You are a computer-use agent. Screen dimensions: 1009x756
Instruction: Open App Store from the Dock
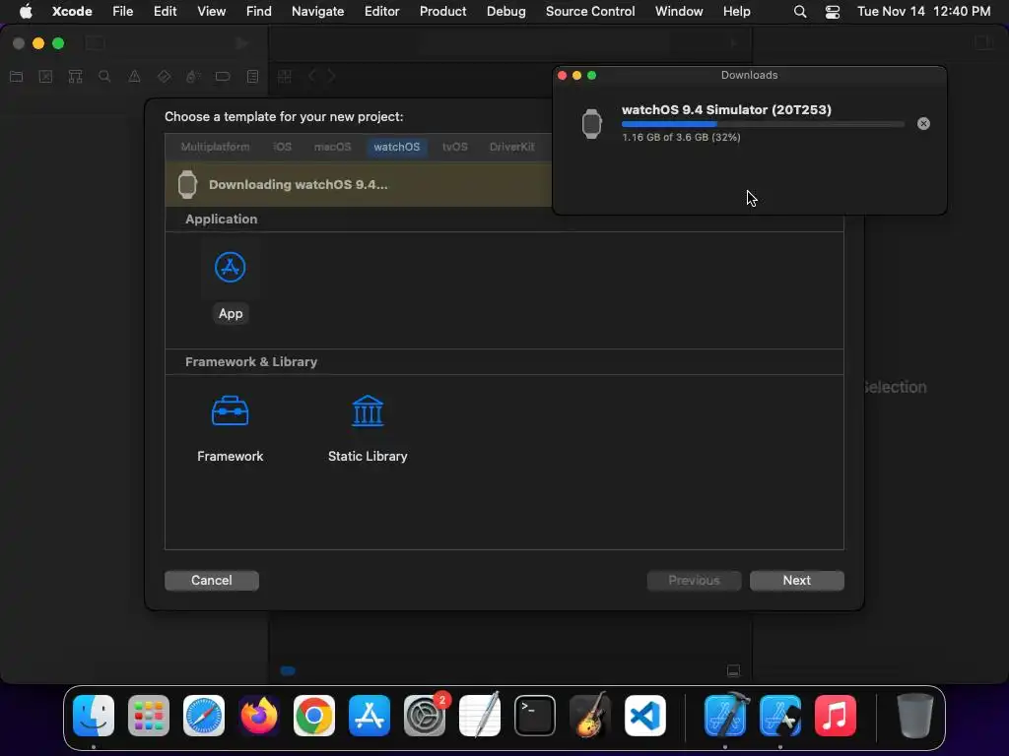(x=370, y=716)
